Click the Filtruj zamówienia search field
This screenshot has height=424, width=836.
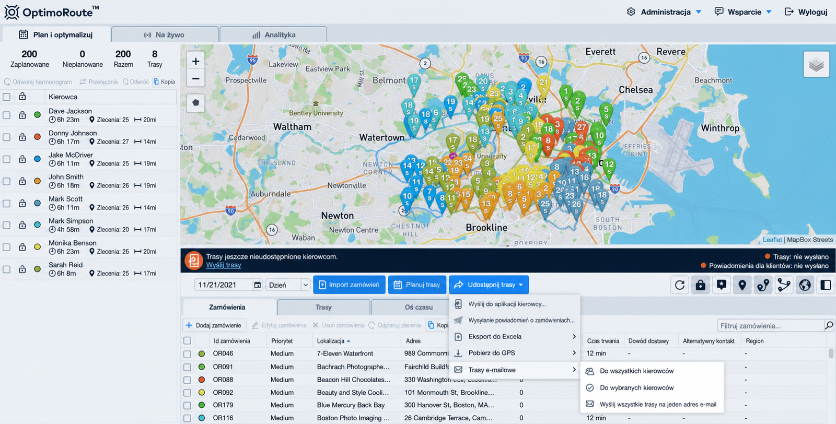(770, 325)
